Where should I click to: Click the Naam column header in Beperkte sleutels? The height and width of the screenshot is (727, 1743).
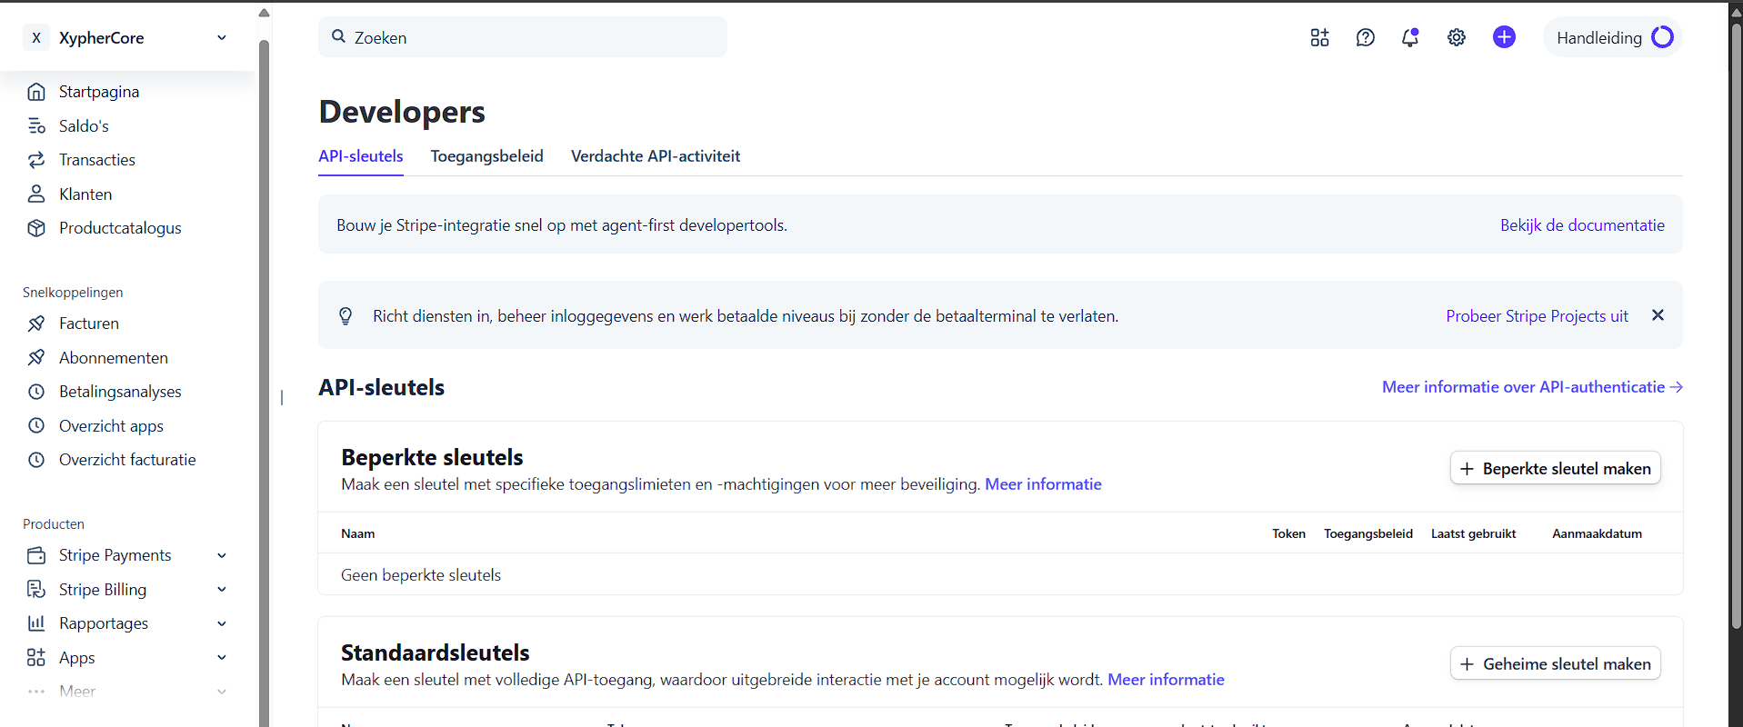click(357, 533)
